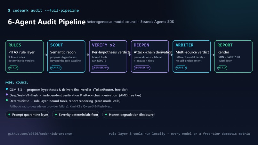Click the "Fallbacks (auto-degrade on provider failure)" line
Screen dimensions: 258x145
pos(60,107)
